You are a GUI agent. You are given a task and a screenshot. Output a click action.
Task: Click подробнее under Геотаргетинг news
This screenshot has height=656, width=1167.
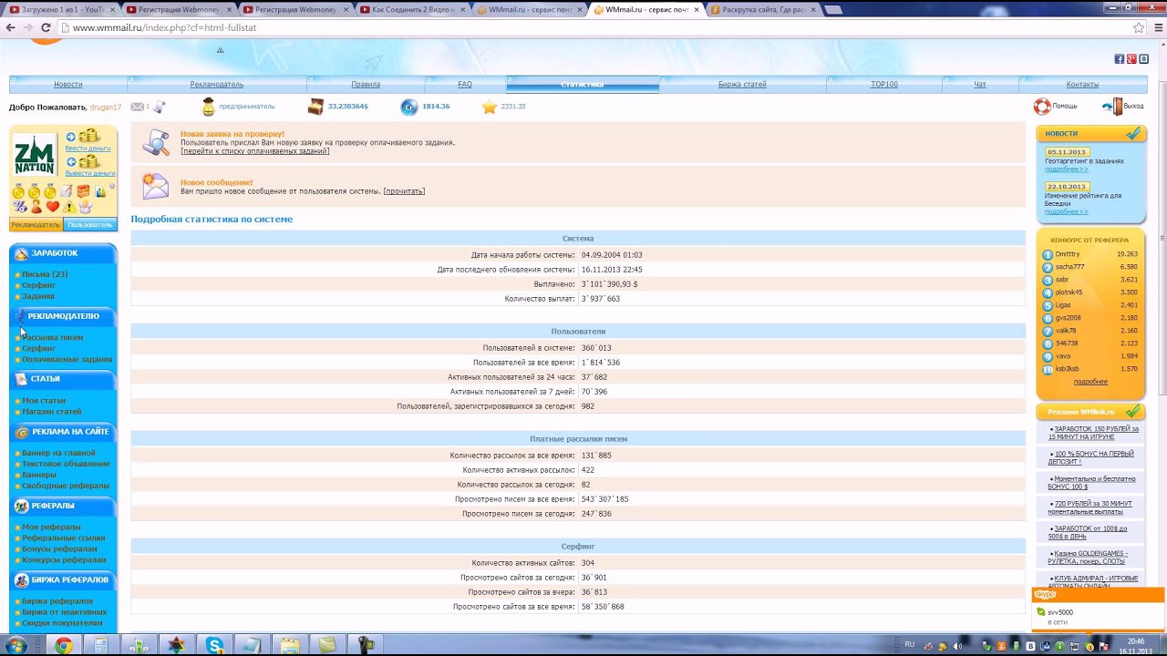click(x=1066, y=169)
